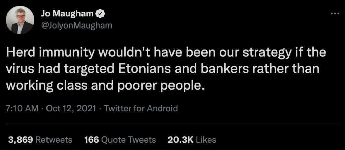The width and height of the screenshot is (345, 150).
Task: Click the 7:10 AM timestamp
Action: pos(20,109)
